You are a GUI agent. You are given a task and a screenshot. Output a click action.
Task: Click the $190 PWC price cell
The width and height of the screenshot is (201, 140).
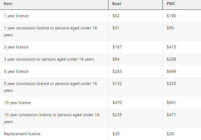(171, 16)
